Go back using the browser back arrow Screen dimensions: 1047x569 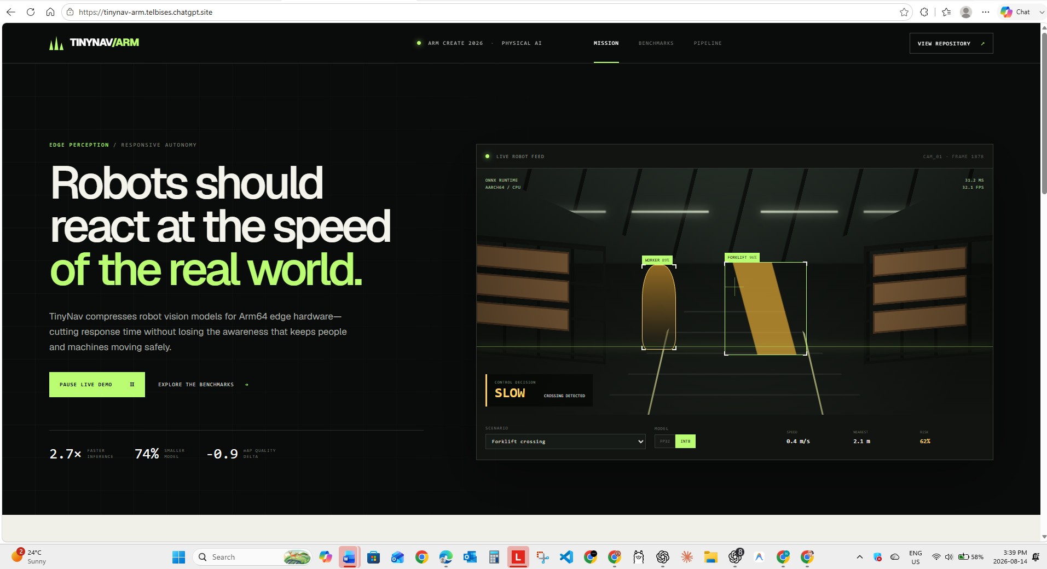coord(11,12)
